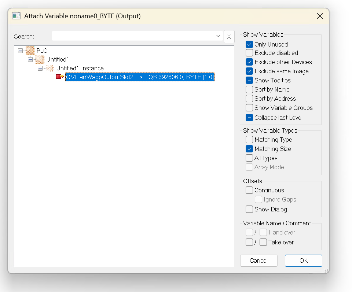The width and height of the screenshot is (352, 292).
Task: Click the red output variable icon
Action: [59, 77]
